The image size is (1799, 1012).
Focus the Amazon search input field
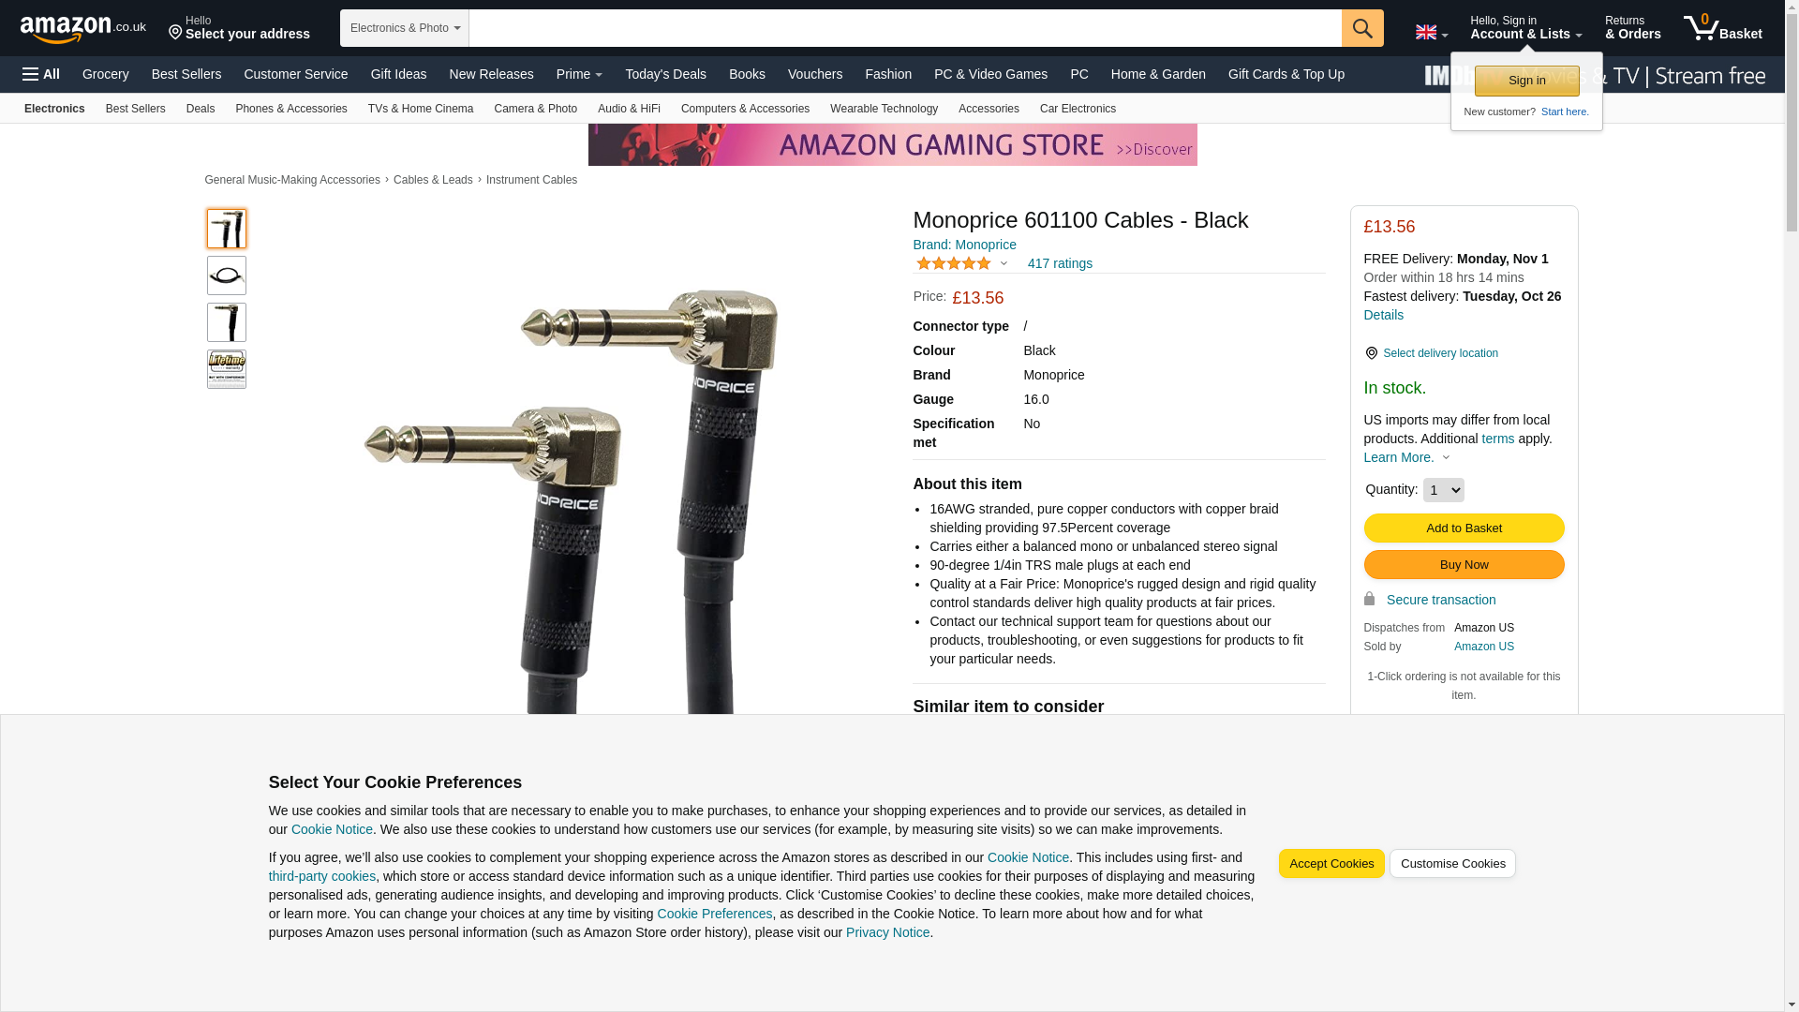[x=905, y=28]
